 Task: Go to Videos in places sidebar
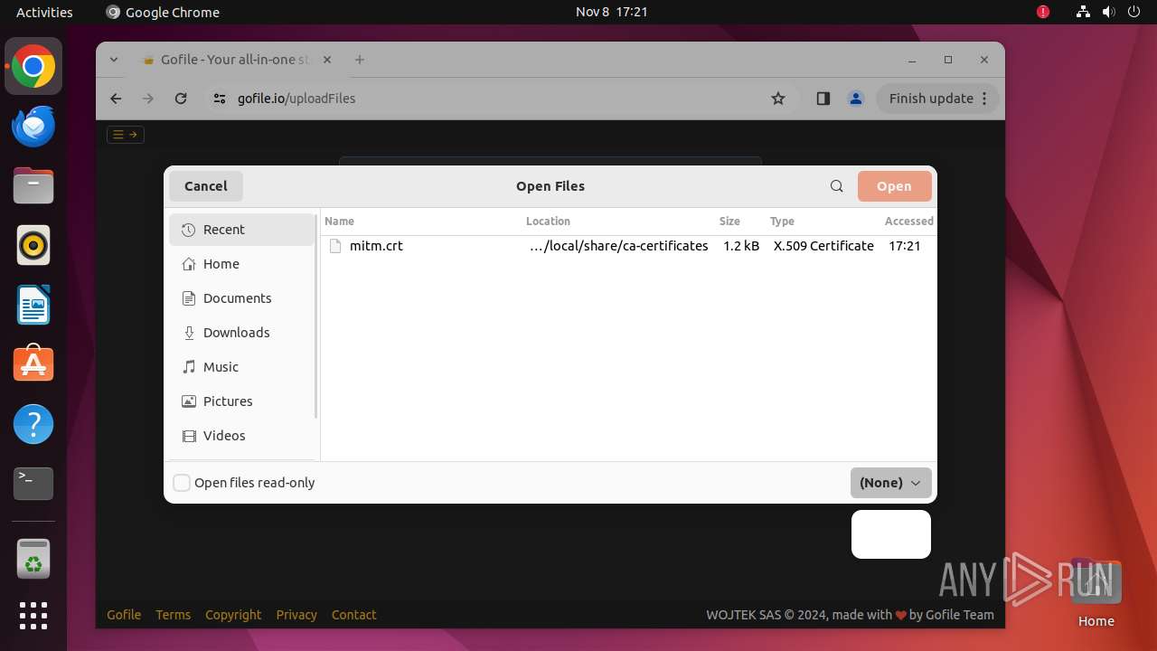click(x=241, y=436)
